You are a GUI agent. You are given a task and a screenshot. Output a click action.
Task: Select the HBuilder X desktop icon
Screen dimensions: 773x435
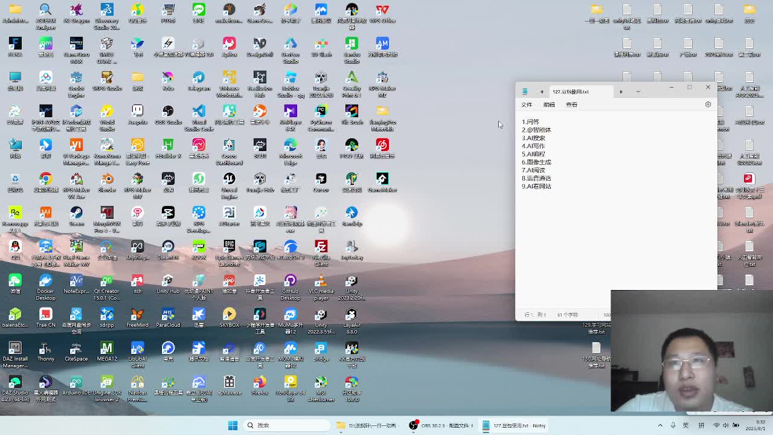pyautogui.click(x=168, y=149)
